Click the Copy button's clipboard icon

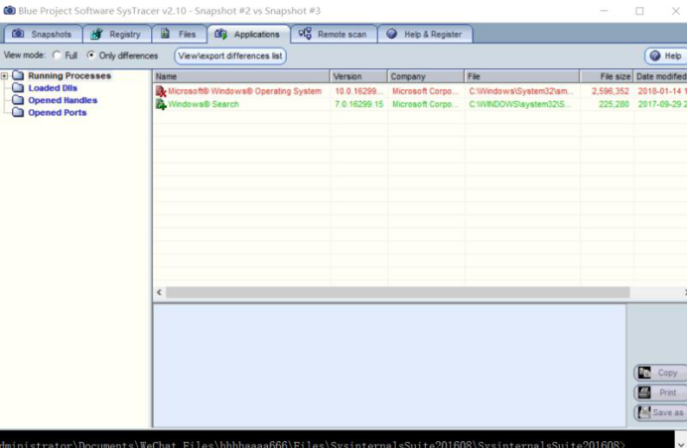pyautogui.click(x=644, y=373)
